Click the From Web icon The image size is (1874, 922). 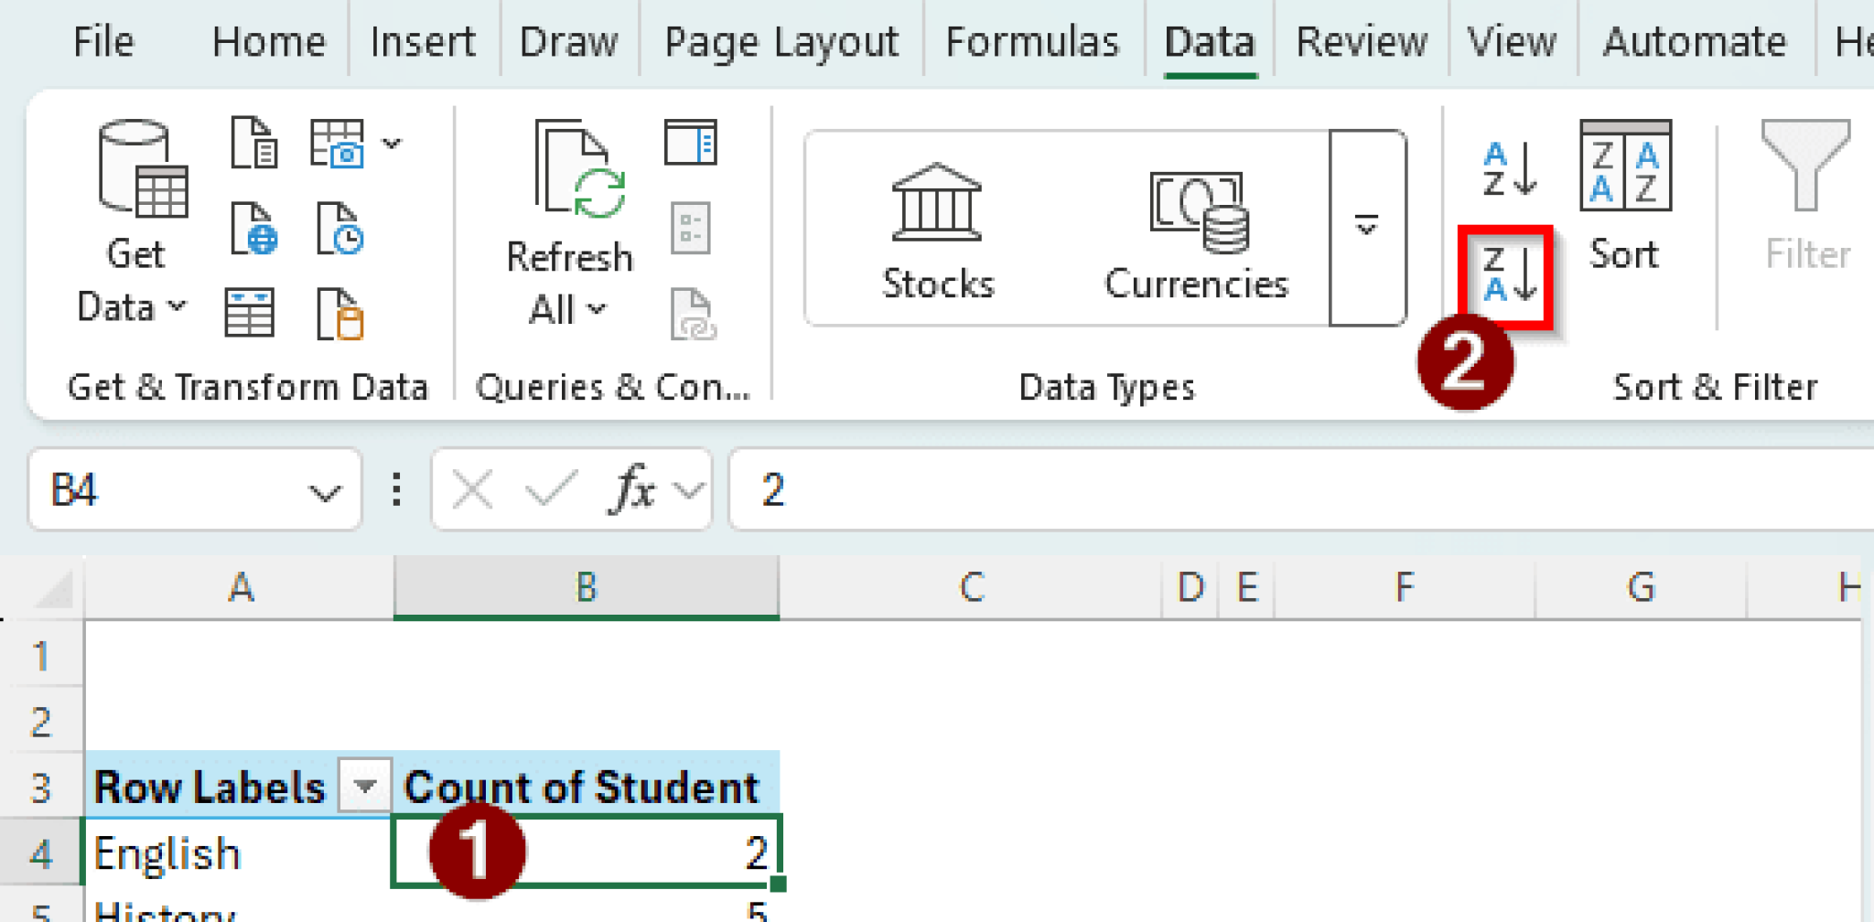pyautogui.click(x=253, y=229)
